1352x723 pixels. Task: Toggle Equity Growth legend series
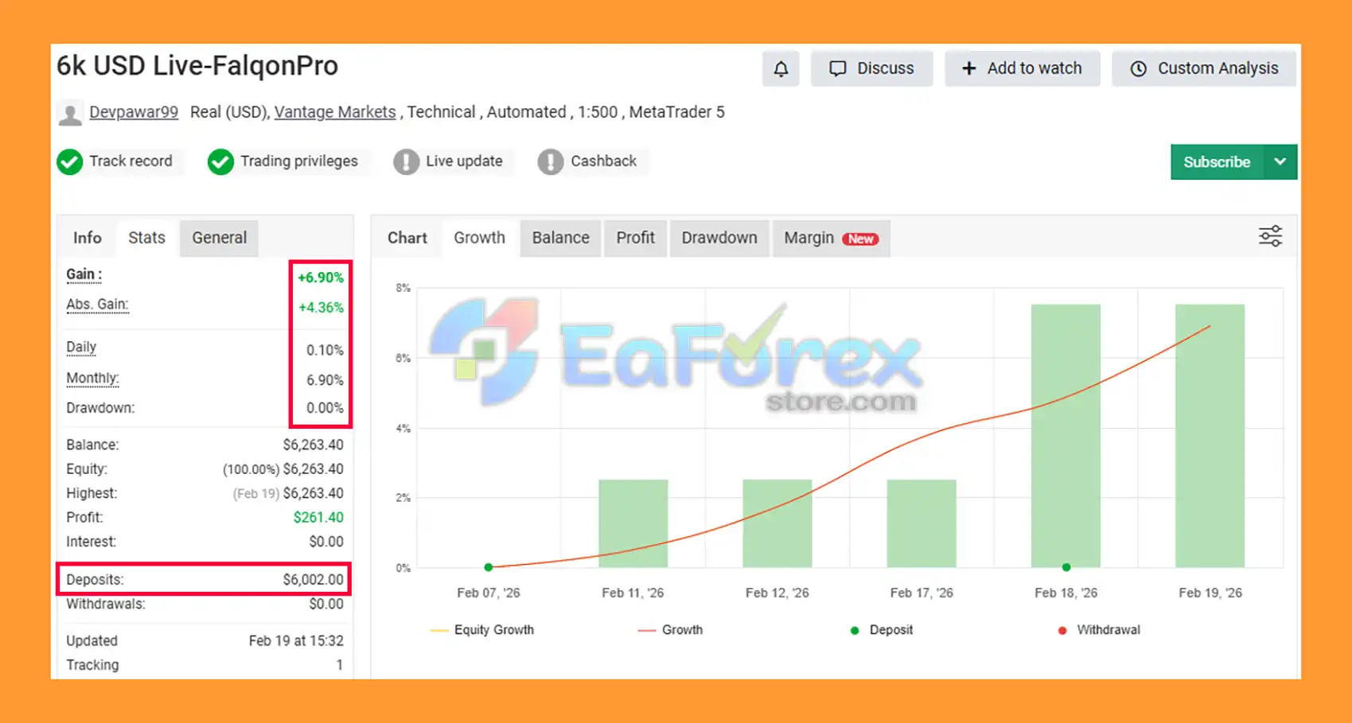[x=482, y=630]
